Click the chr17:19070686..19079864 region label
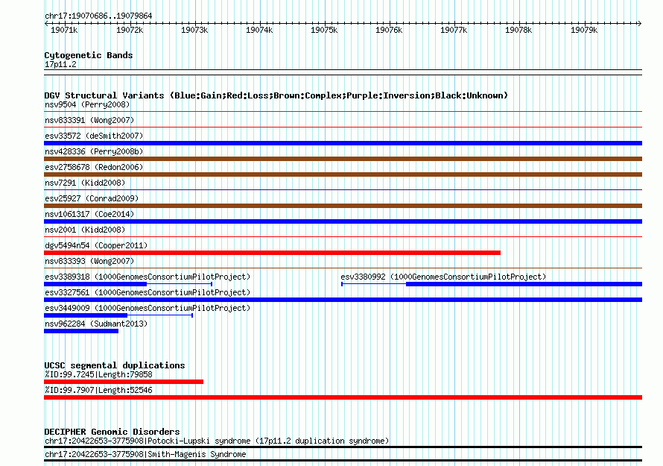 tap(98, 16)
